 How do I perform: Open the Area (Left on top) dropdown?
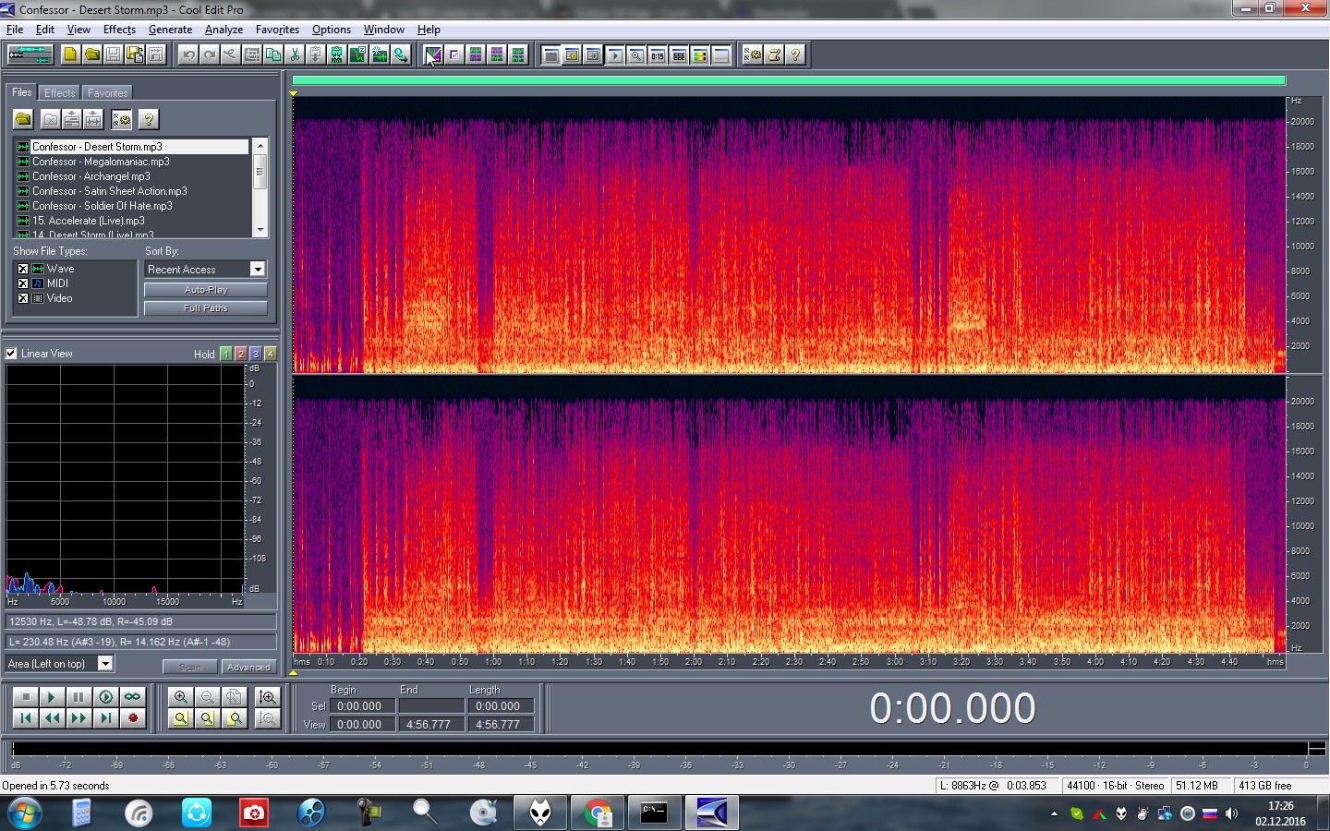click(x=105, y=663)
